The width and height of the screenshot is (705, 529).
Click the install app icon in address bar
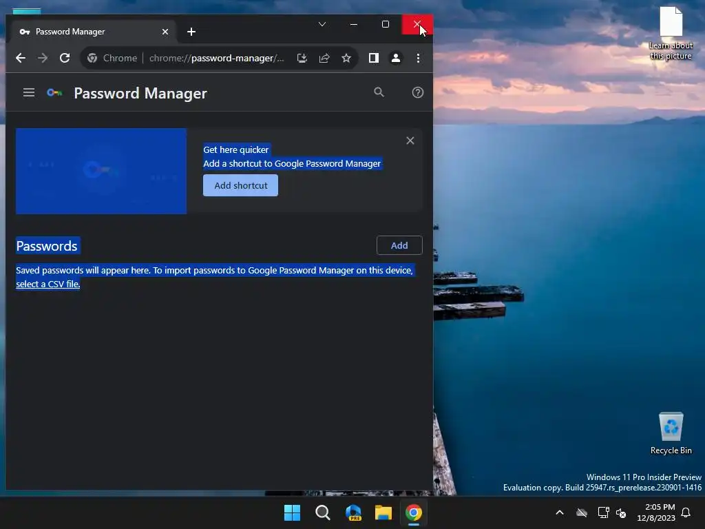(302, 58)
